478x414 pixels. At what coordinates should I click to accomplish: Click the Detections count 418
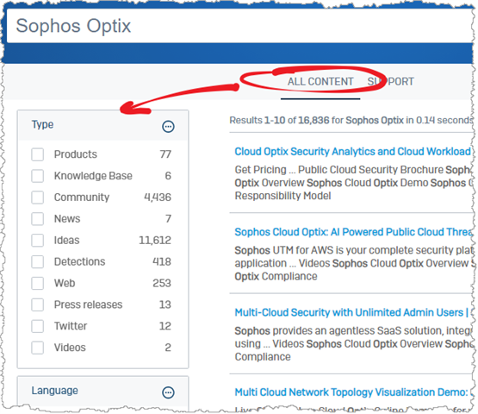162,261
